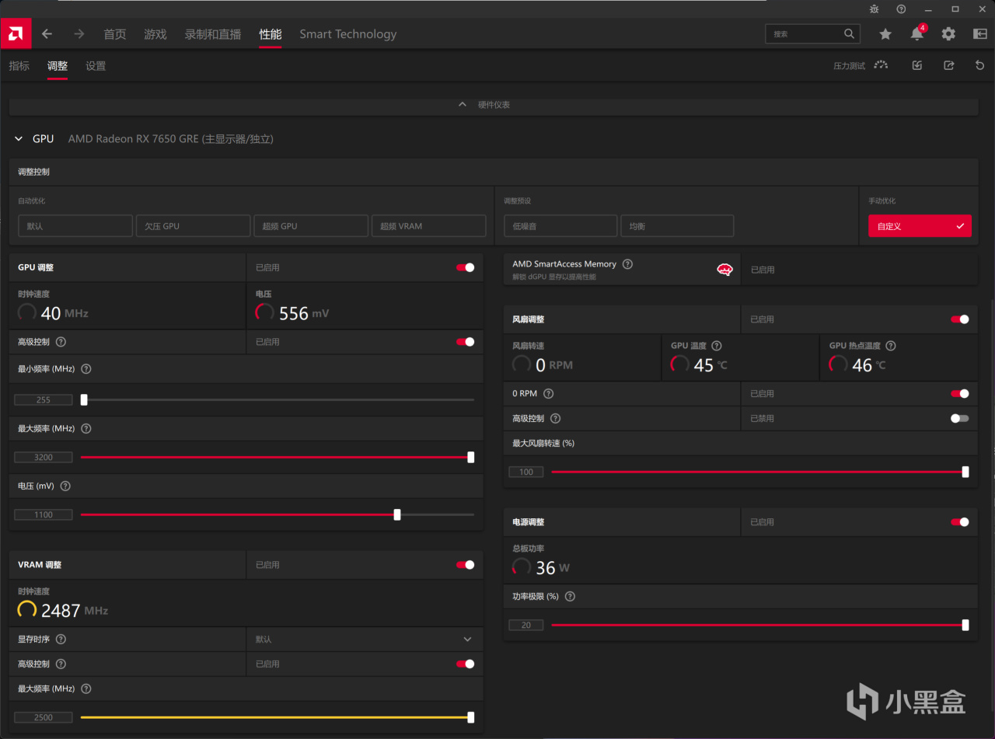Turn off VRAM 高级控制 switch

pos(466,664)
